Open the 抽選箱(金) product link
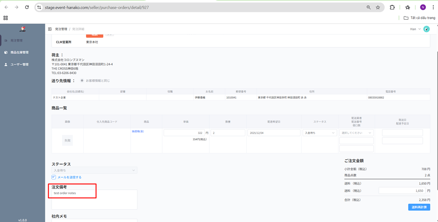Viewport: 438px width, 222px height. point(138,131)
